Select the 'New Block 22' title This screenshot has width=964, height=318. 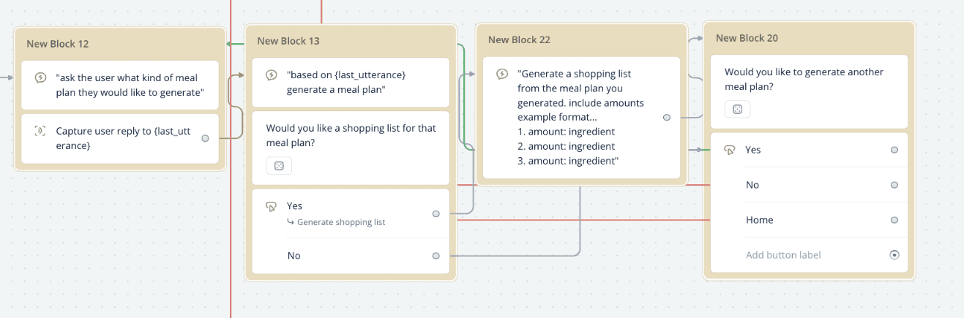pyautogui.click(x=519, y=39)
